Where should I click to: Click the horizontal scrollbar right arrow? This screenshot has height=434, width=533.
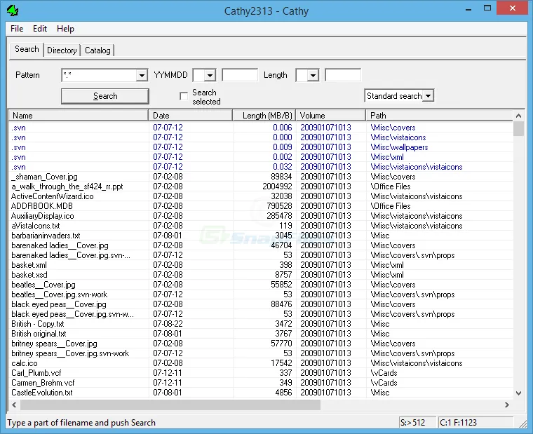coord(507,405)
